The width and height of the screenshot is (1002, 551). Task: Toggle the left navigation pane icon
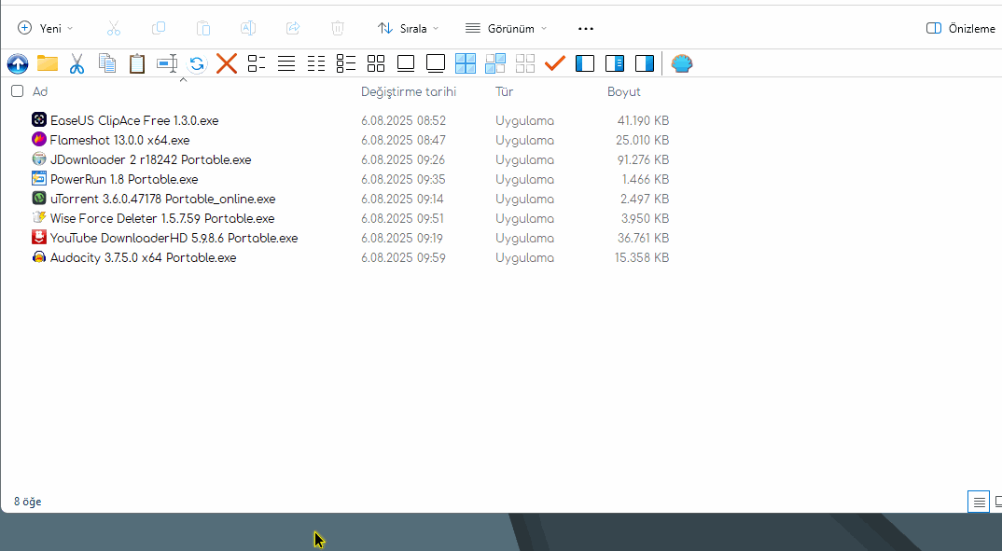click(585, 63)
